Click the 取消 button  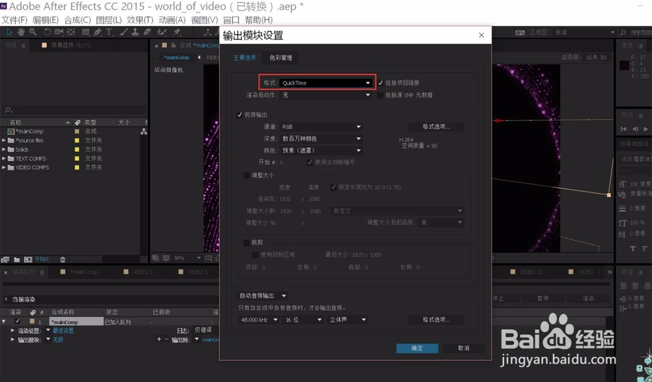(x=464, y=348)
